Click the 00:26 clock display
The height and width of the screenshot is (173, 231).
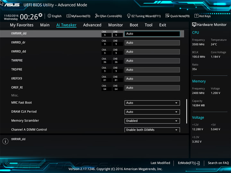29,17
